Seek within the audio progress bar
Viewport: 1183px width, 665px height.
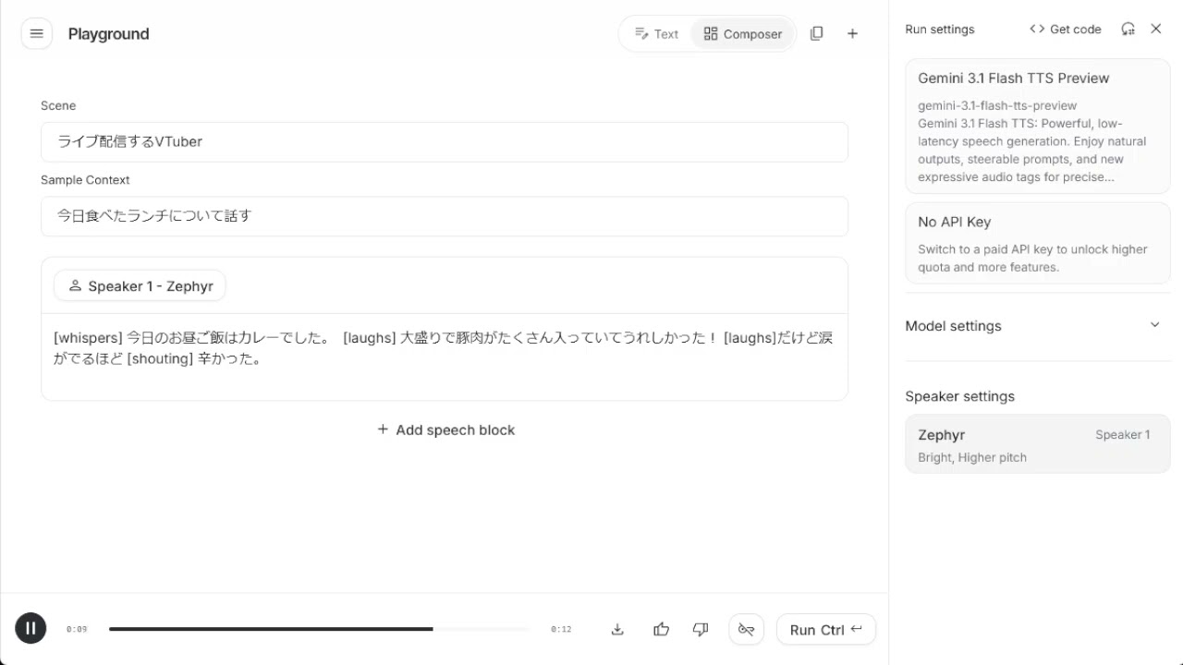pos(319,630)
